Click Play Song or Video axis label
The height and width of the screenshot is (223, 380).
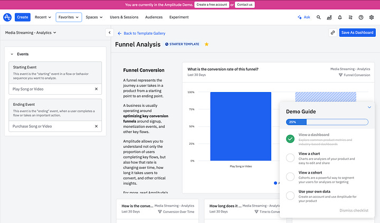(241, 166)
